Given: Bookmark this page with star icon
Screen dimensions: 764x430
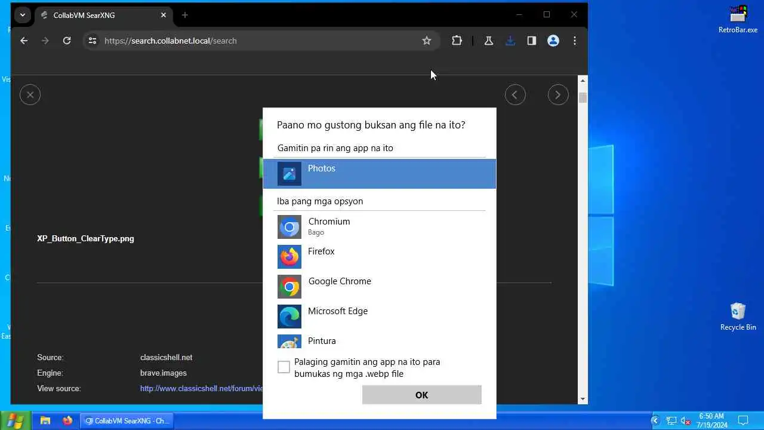Looking at the screenshot, I should 427,41.
